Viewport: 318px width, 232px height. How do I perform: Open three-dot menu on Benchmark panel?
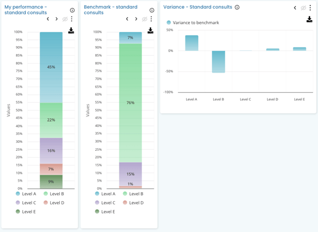click(152, 19)
